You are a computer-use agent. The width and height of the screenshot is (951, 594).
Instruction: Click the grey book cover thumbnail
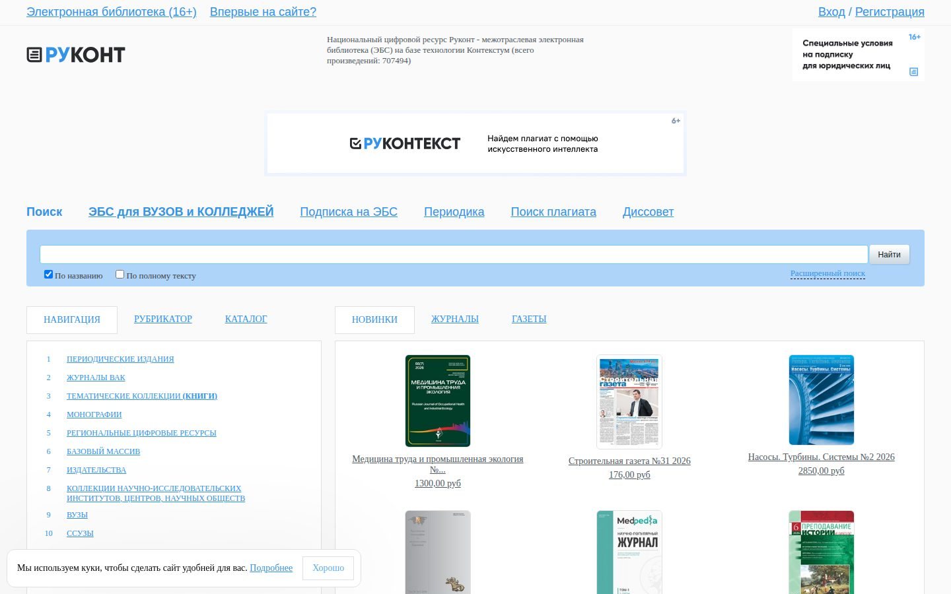point(438,552)
